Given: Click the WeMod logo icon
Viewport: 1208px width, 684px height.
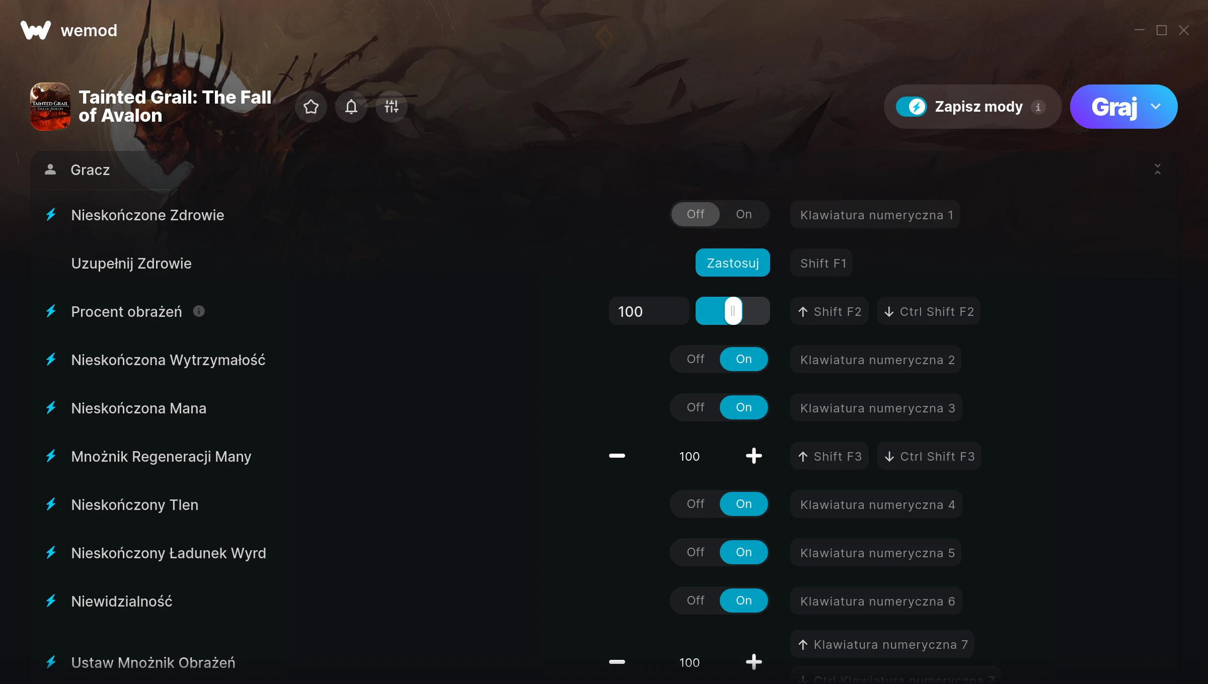Looking at the screenshot, I should [36, 30].
